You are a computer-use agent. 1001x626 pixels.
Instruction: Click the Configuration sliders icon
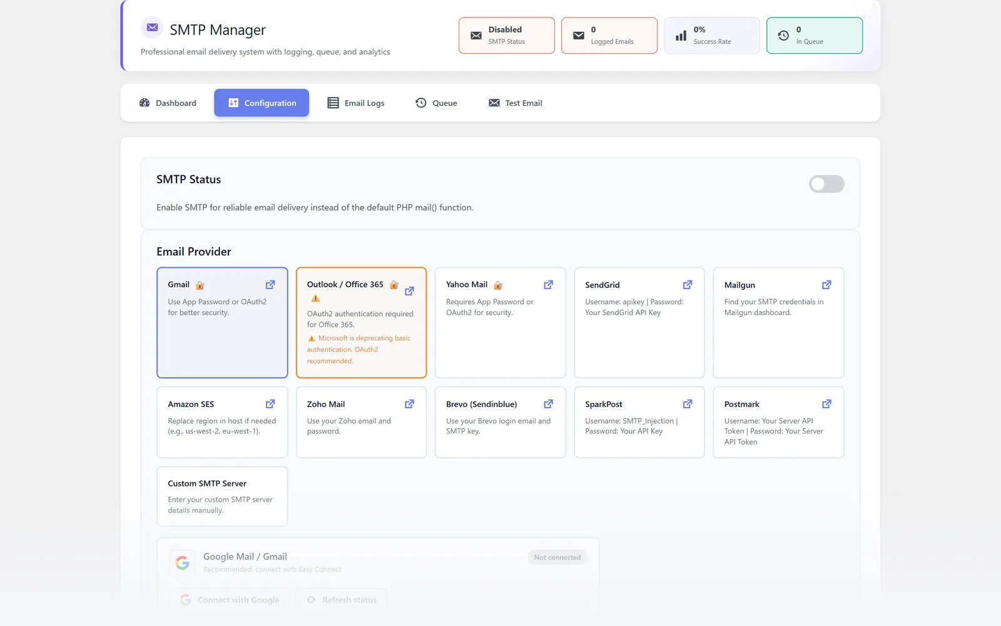click(x=233, y=103)
